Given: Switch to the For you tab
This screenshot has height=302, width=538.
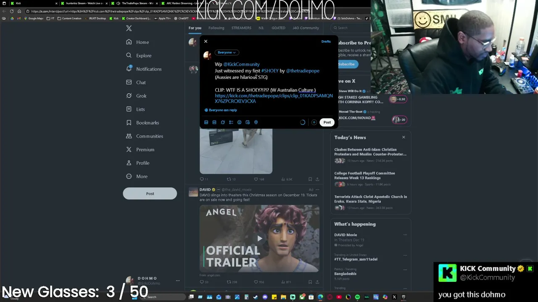Looking at the screenshot, I should pyautogui.click(x=195, y=28).
